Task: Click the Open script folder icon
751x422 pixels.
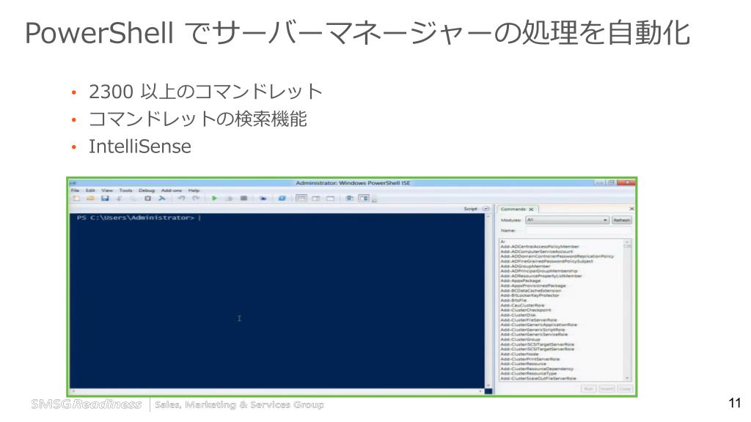Action: [90, 198]
